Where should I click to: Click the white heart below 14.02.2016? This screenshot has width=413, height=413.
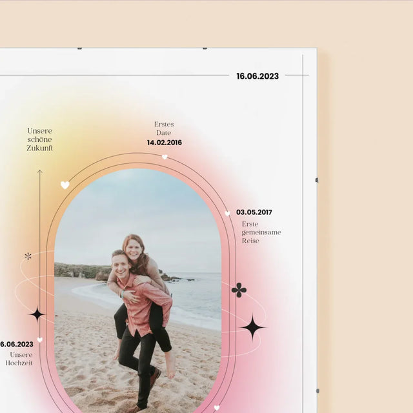165,157
